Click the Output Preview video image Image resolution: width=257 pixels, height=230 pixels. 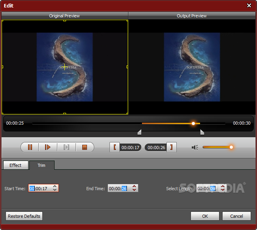(x=192, y=67)
